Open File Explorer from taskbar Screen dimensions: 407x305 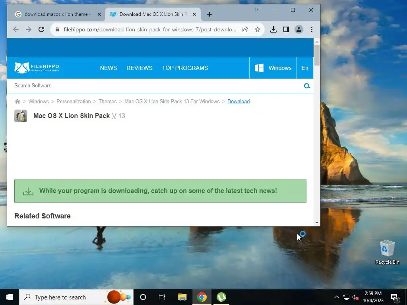click(182, 297)
